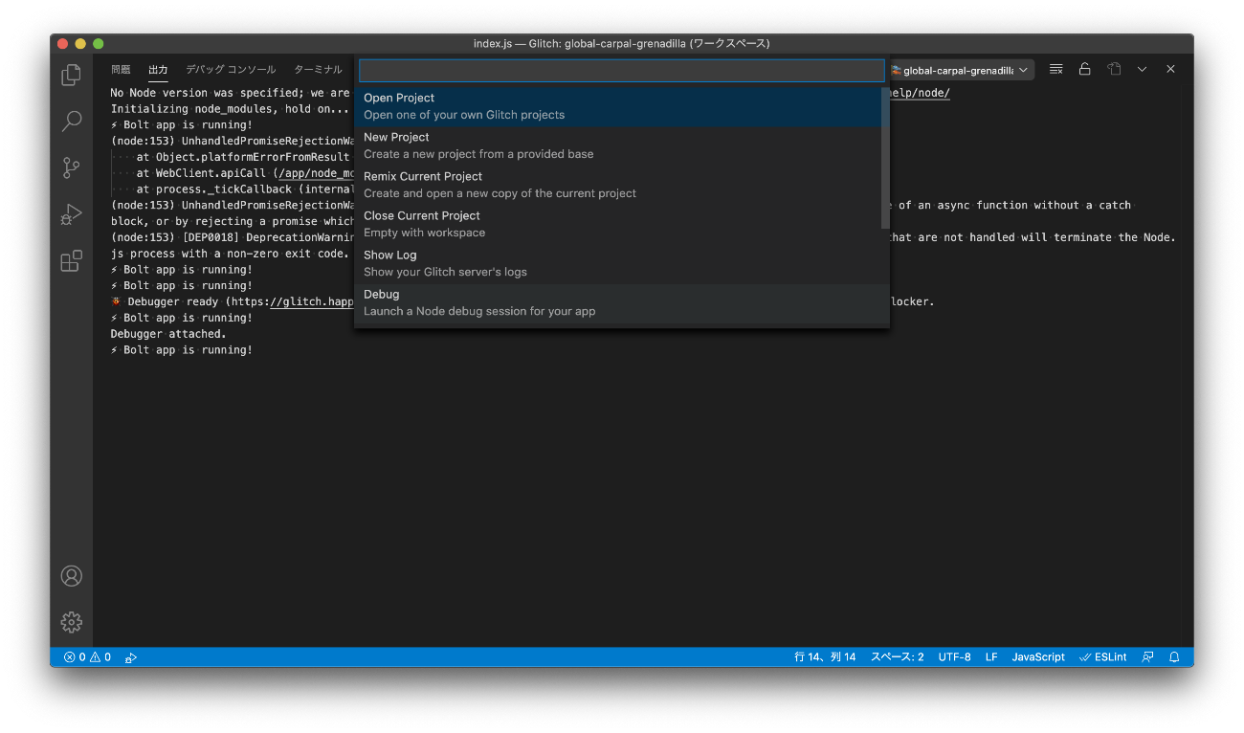Open notifications bell icon

coord(1174,657)
